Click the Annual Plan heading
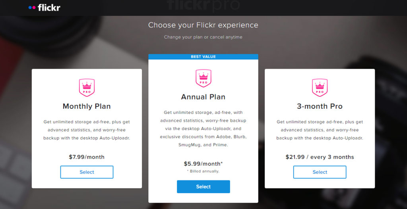407x209 pixels. pos(203,97)
